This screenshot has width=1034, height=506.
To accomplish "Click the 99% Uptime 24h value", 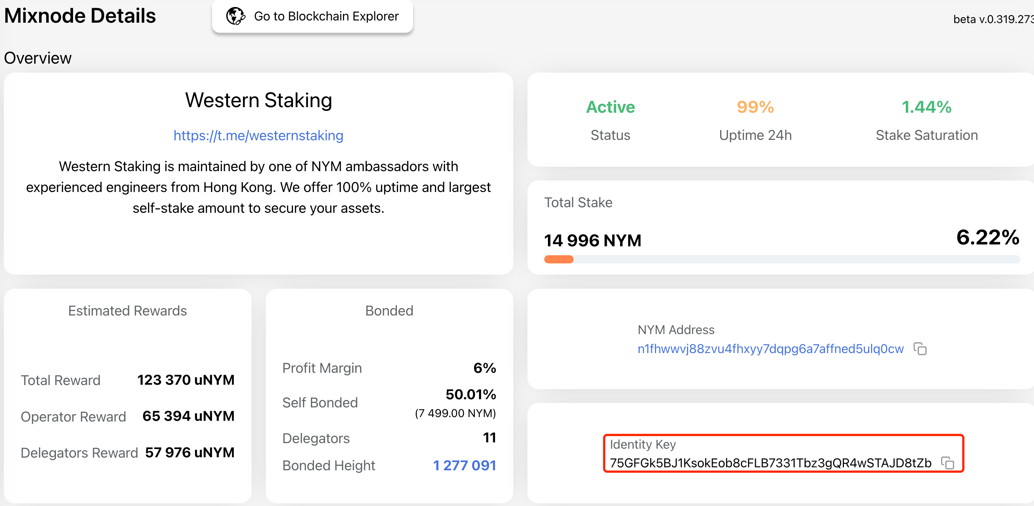I will pos(755,108).
